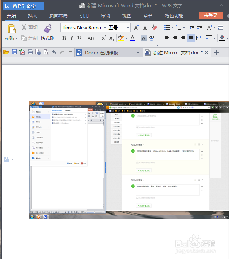Close the Docer-在线模板 tab

[138, 52]
